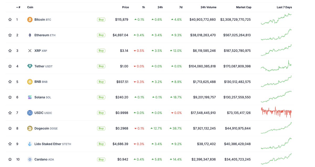This screenshot has height=167, width=315.
Task: Toggle the star for BNB
Action: (x=10, y=82)
